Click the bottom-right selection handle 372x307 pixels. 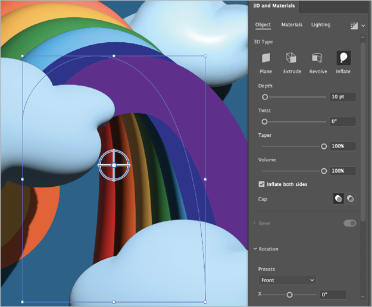(205, 302)
